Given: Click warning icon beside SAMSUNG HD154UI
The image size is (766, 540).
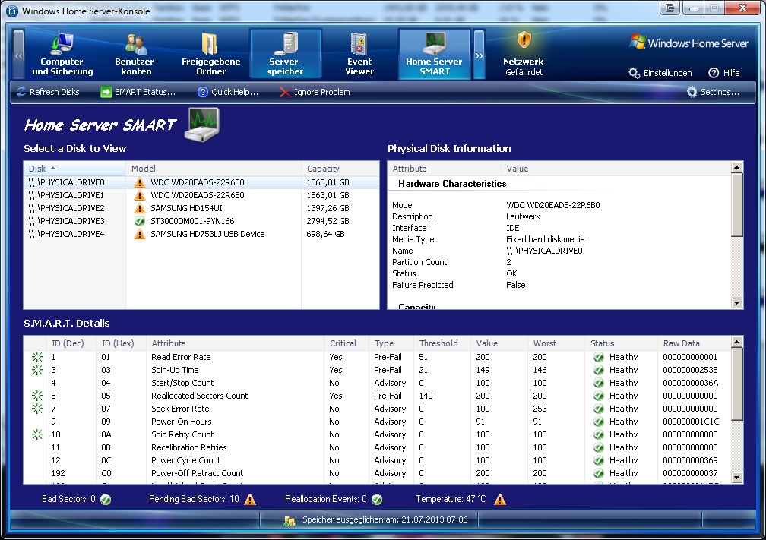Looking at the screenshot, I should click(x=140, y=208).
